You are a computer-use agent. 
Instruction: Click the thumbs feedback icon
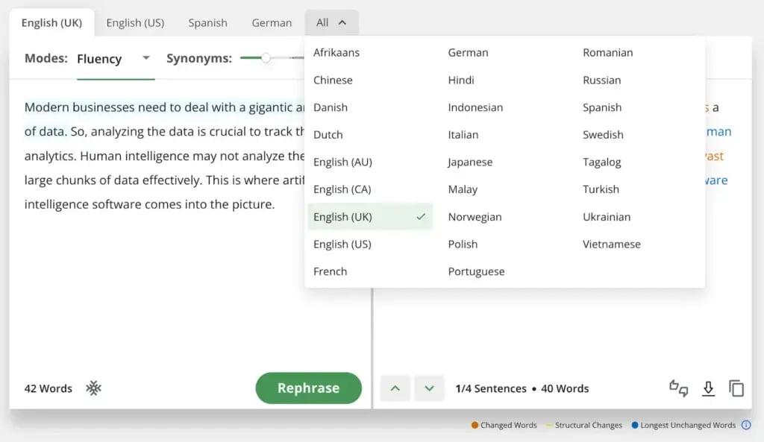click(678, 388)
